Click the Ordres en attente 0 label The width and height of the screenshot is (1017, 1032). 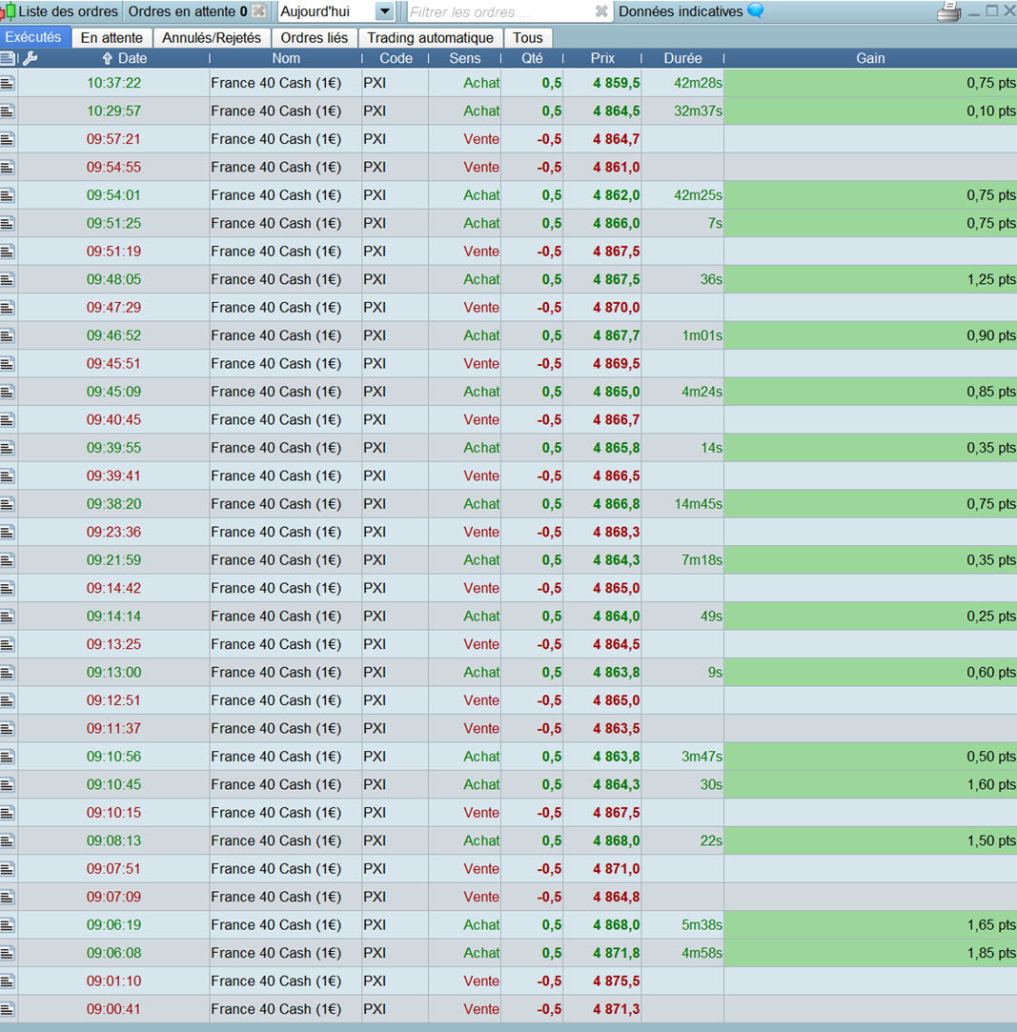click(188, 11)
